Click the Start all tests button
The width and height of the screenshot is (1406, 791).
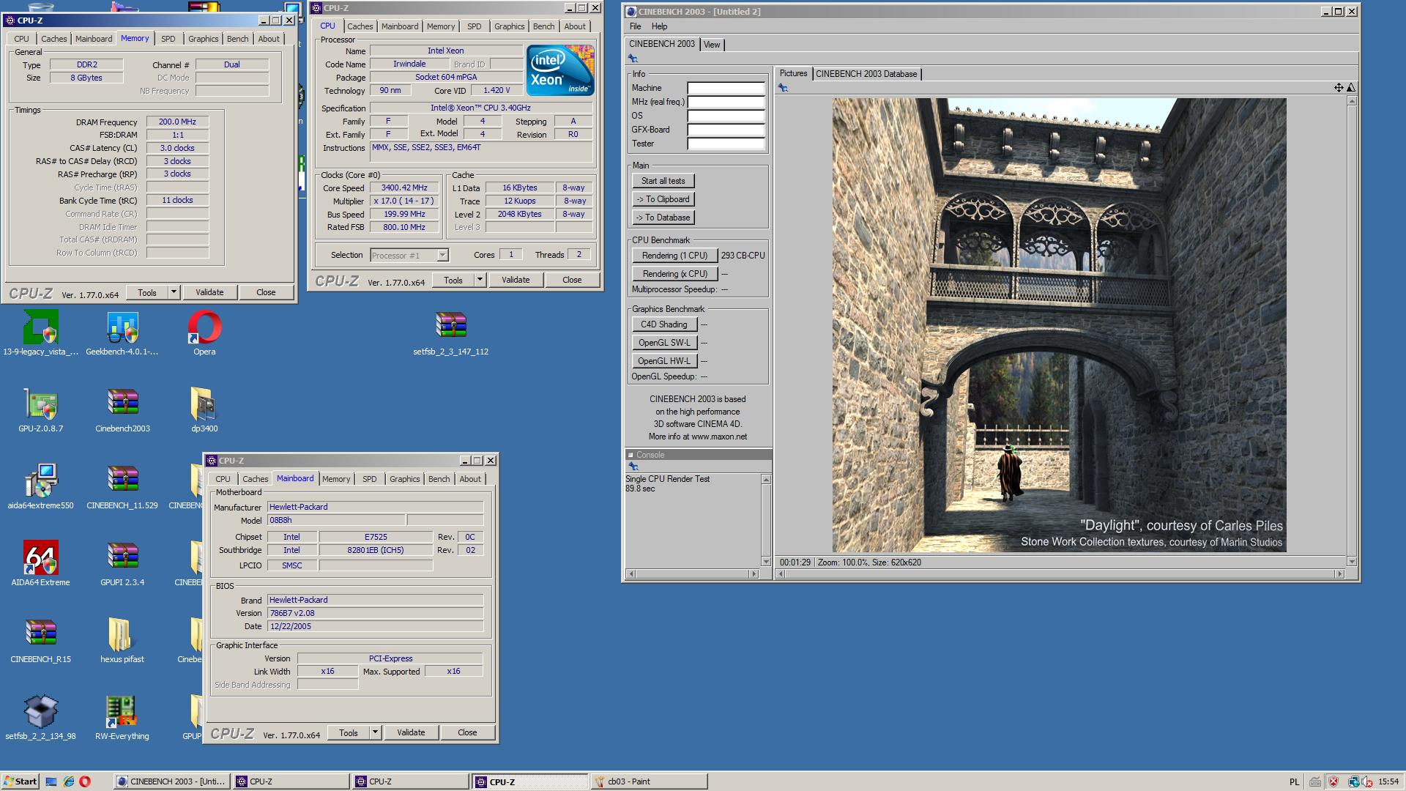tap(663, 181)
